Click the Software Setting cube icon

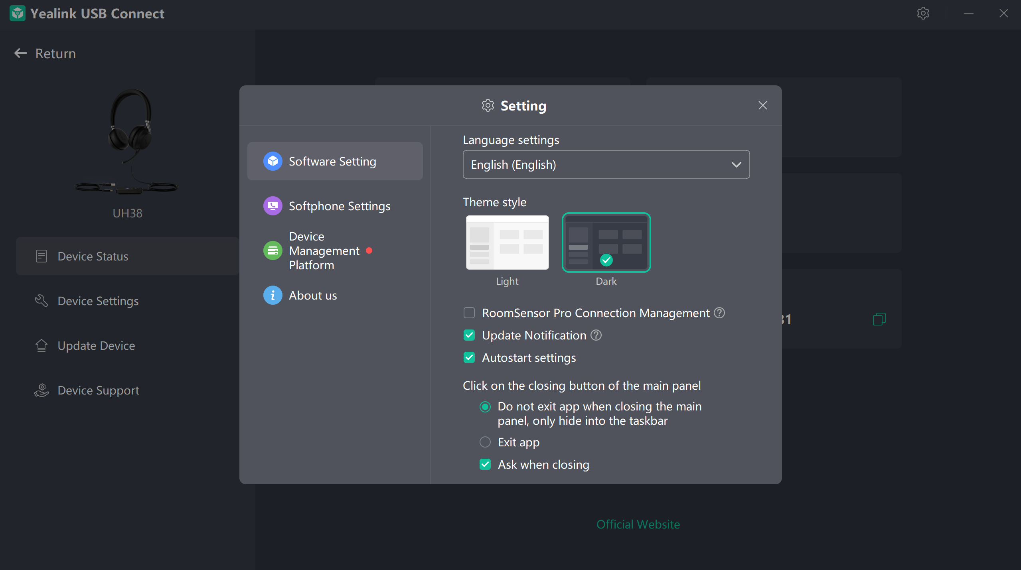(273, 162)
